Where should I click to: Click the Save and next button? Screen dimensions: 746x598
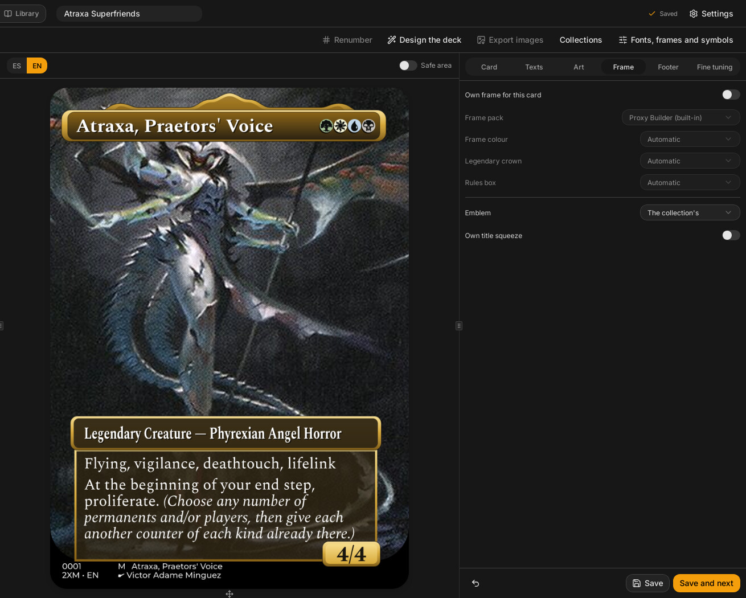(x=706, y=583)
